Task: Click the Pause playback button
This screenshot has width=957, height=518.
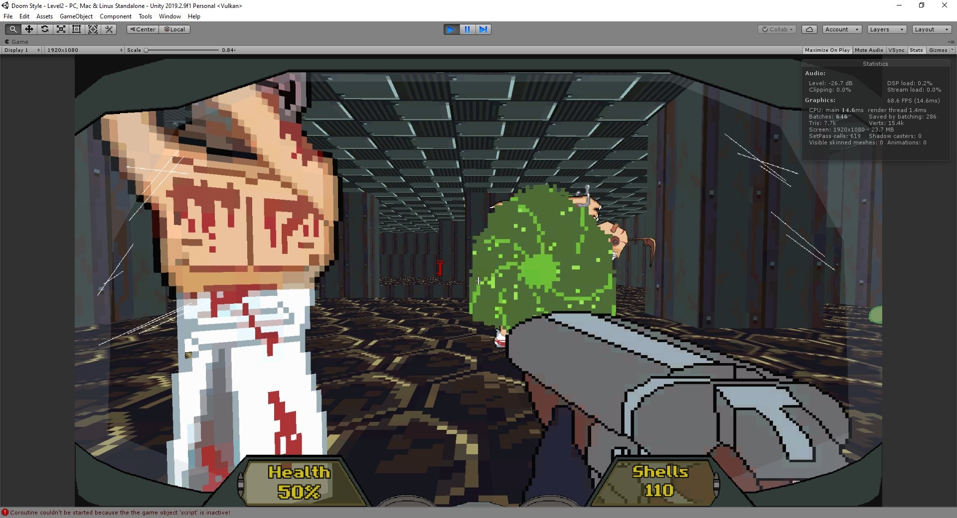Action: pos(467,29)
